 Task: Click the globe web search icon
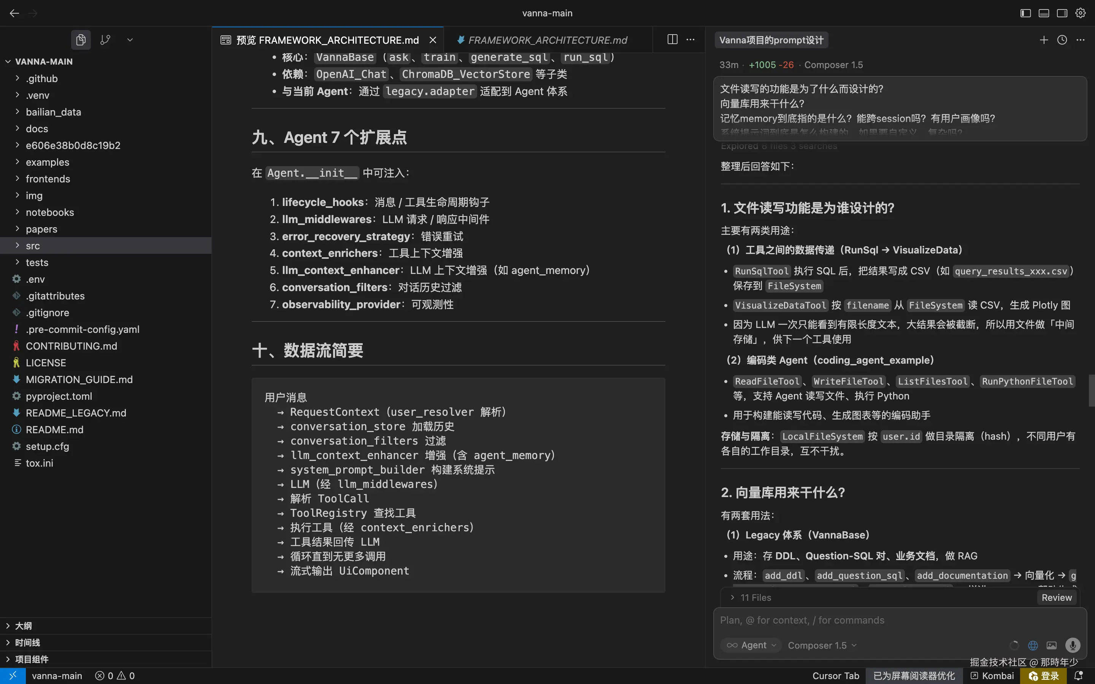pyautogui.click(x=1033, y=645)
